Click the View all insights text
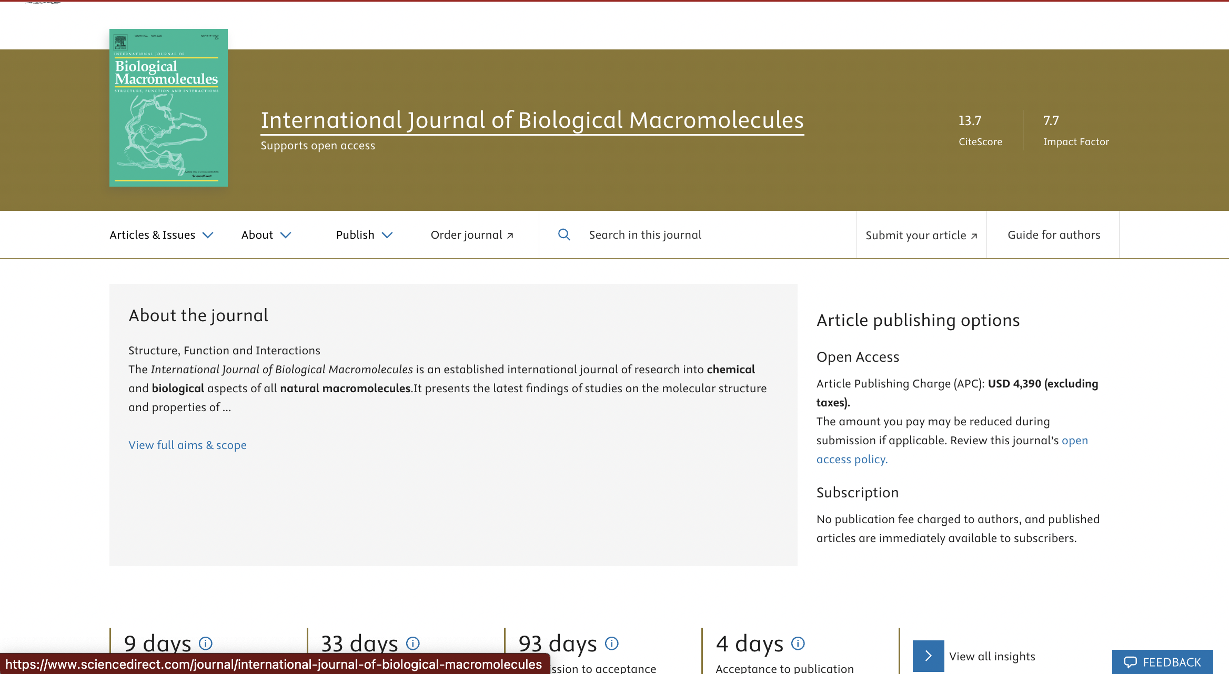Screen dimensions: 1229x674 [x=992, y=656]
